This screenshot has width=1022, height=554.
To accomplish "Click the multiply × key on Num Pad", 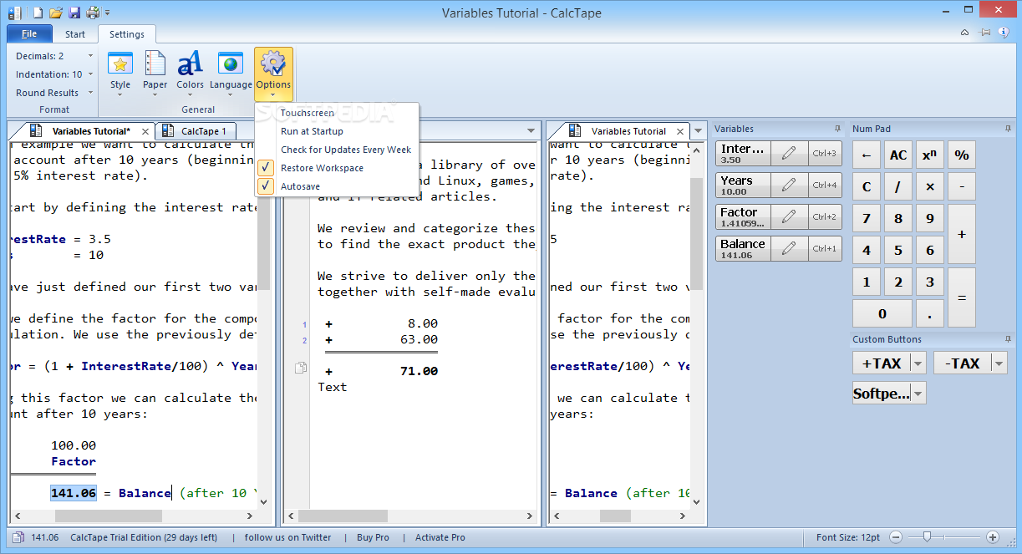I will (x=929, y=186).
